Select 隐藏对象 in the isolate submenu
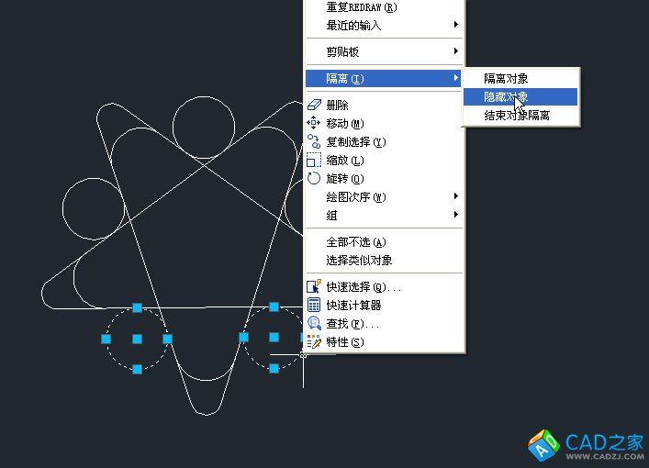This screenshot has height=468, width=649. pyautogui.click(x=506, y=96)
